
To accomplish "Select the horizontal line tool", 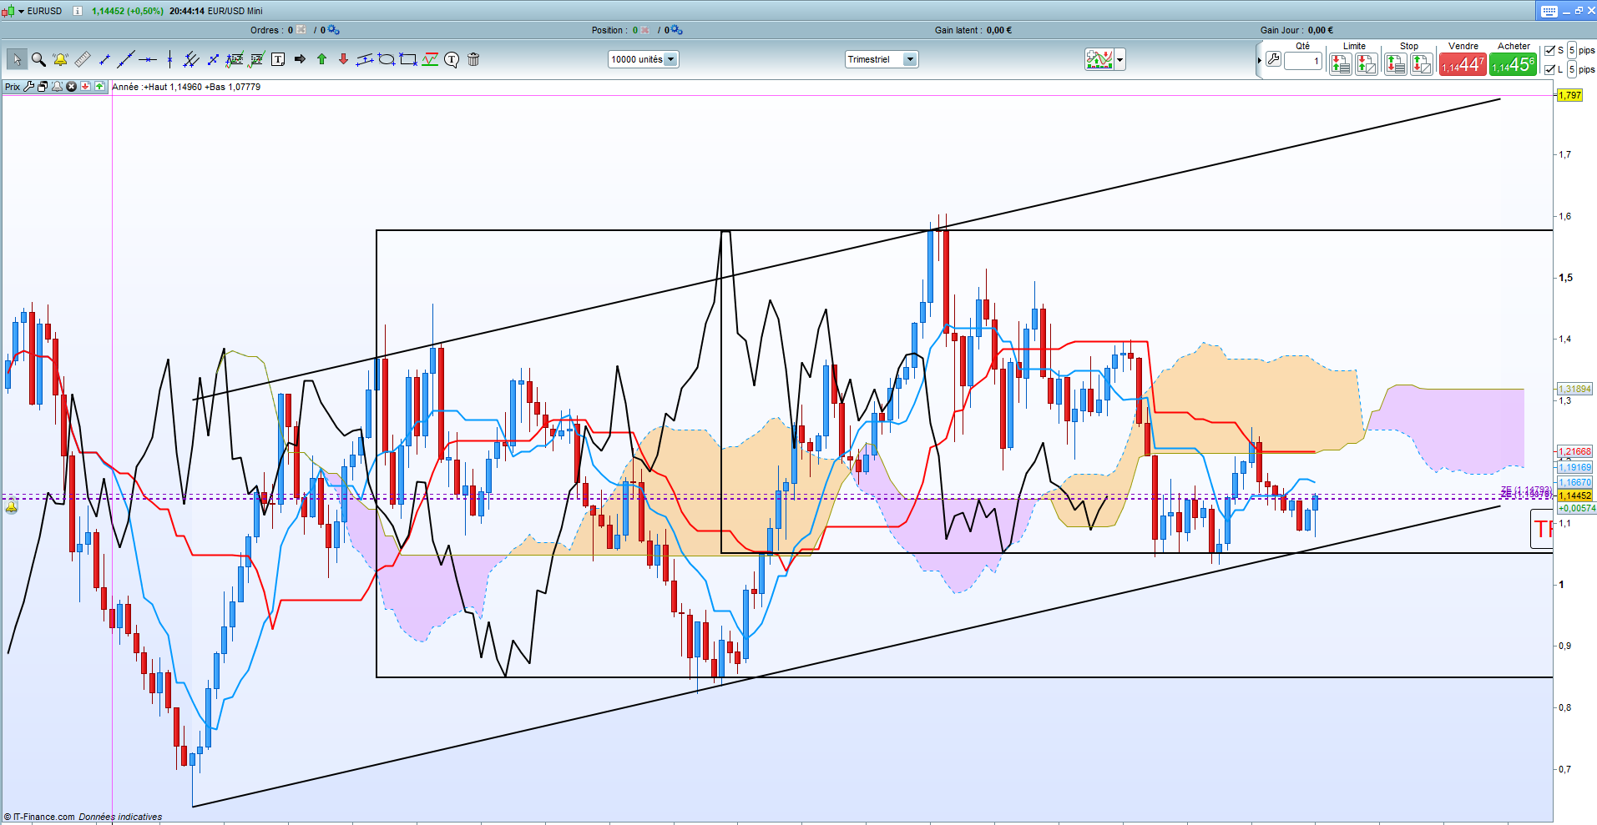I will tap(148, 59).
